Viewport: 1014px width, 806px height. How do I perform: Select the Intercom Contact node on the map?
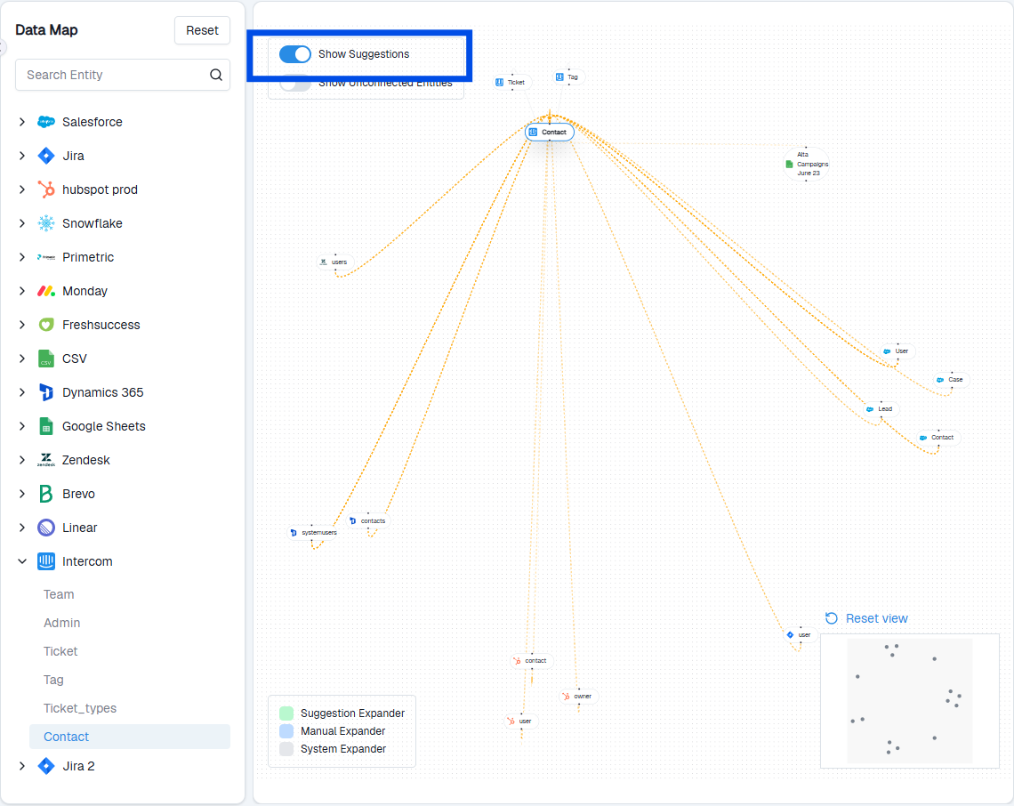pyautogui.click(x=550, y=132)
